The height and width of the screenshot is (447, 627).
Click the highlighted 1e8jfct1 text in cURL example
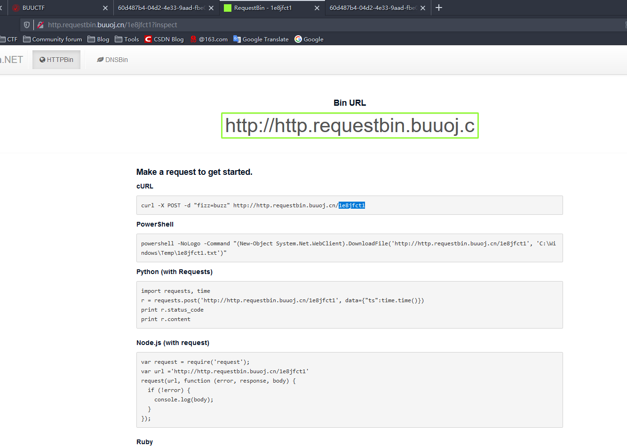click(352, 205)
